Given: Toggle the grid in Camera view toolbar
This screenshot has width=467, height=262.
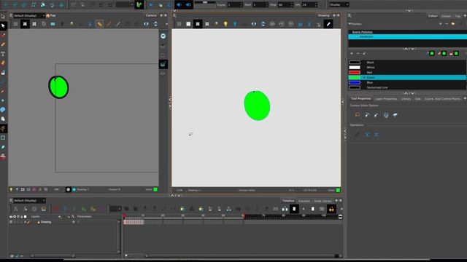Looking at the screenshot, I should (x=15, y=24).
